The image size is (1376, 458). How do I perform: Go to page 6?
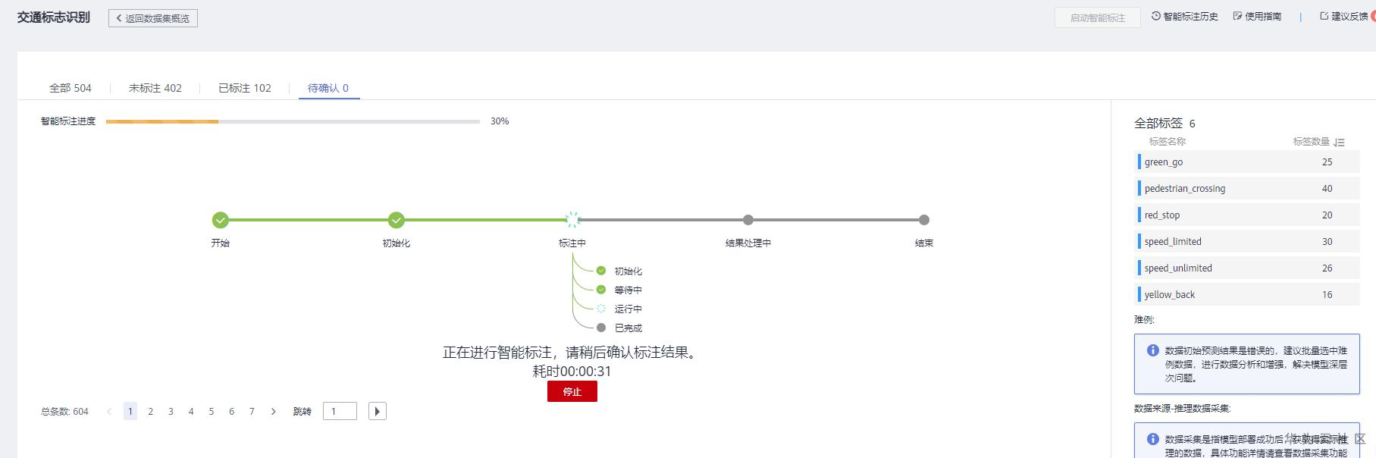(x=231, y=412)
